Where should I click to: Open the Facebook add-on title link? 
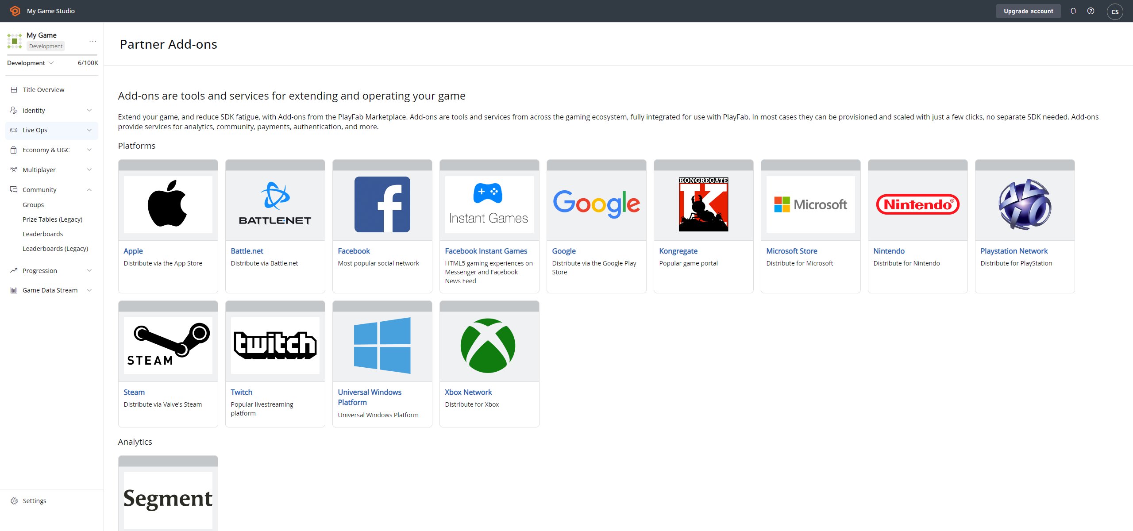point(354,251)
